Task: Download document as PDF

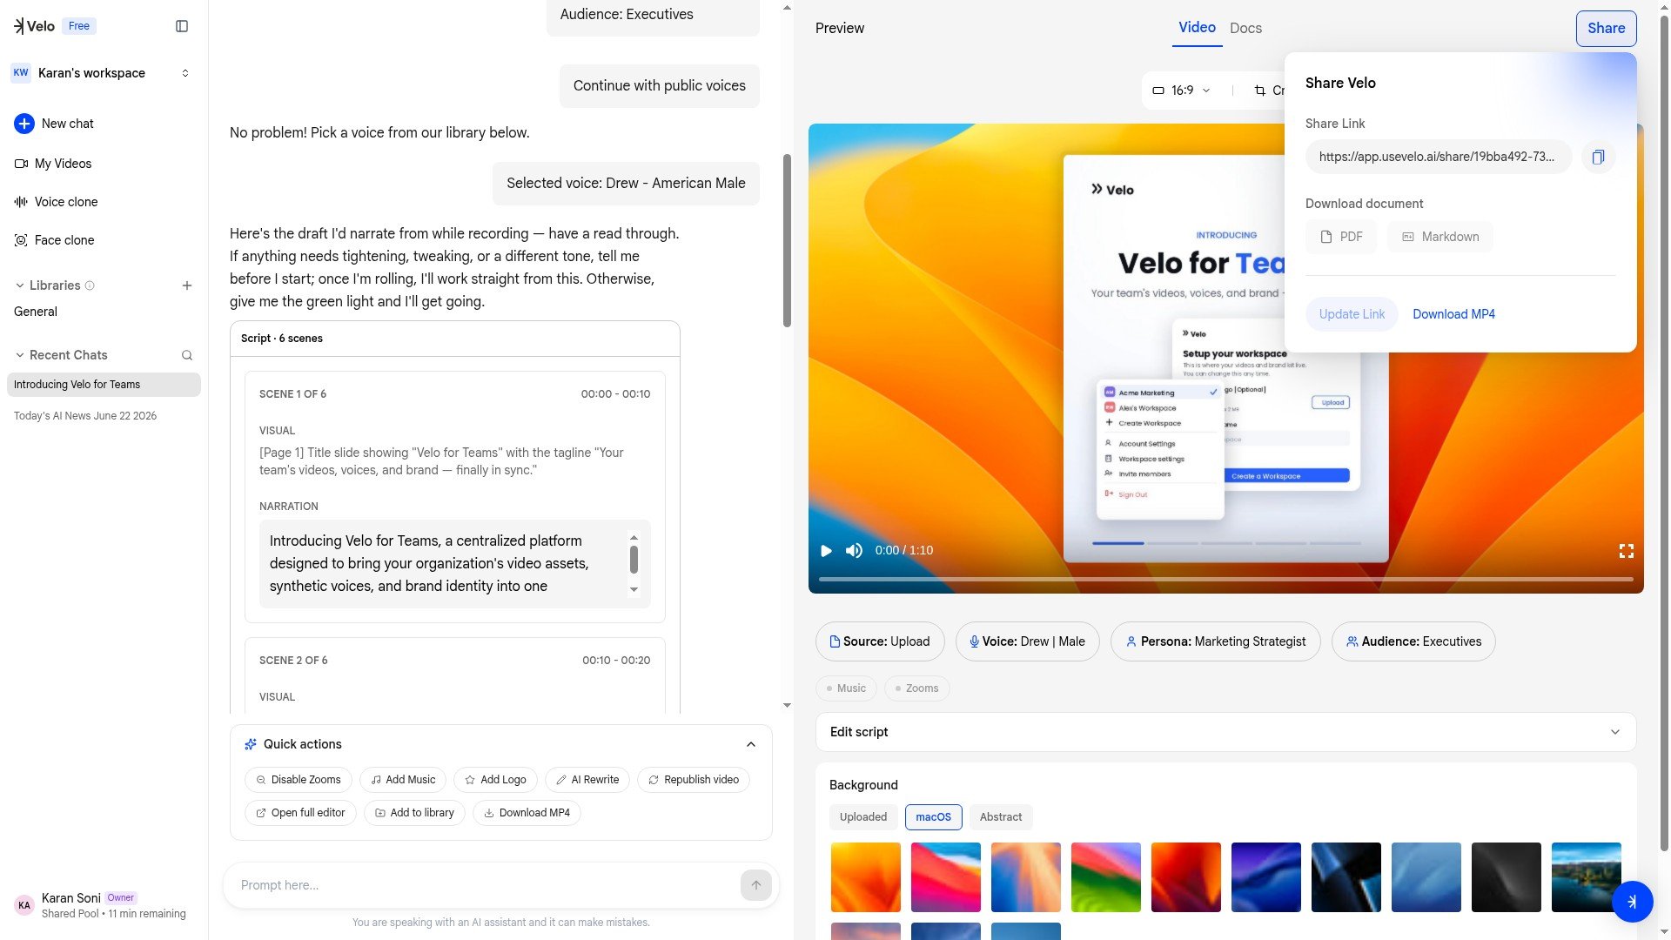Action: (x=1341, y=237)
